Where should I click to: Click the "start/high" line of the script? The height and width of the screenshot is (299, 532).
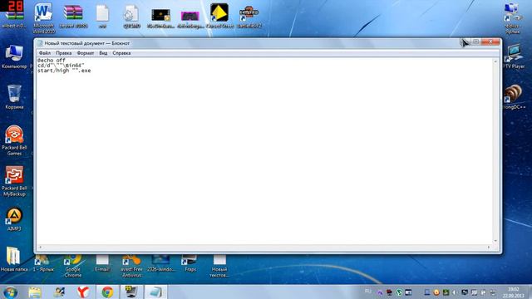64,71
